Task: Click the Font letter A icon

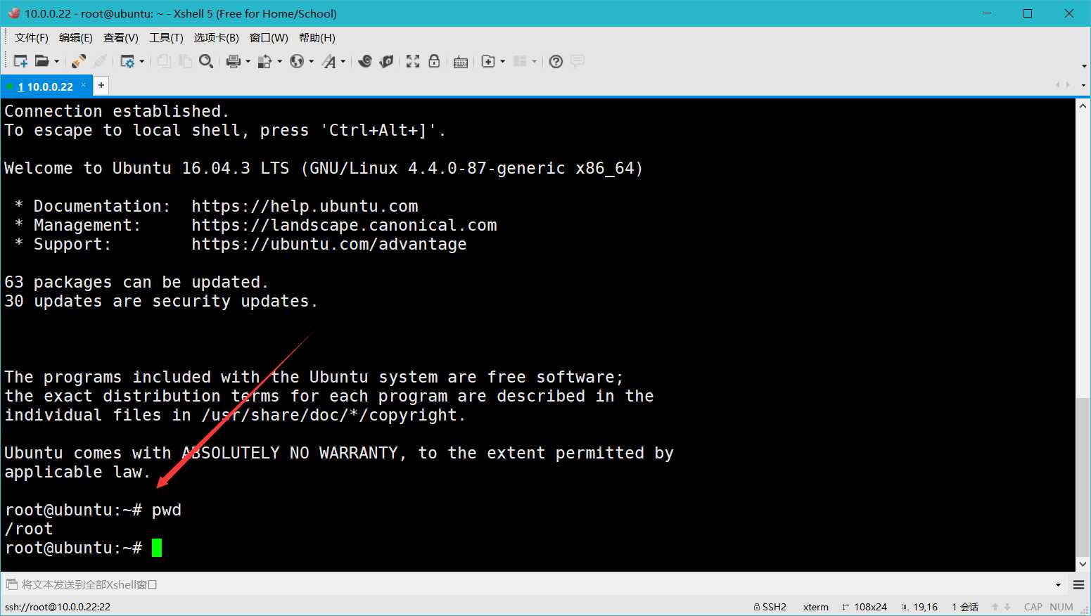Action: tap(328, 62)
